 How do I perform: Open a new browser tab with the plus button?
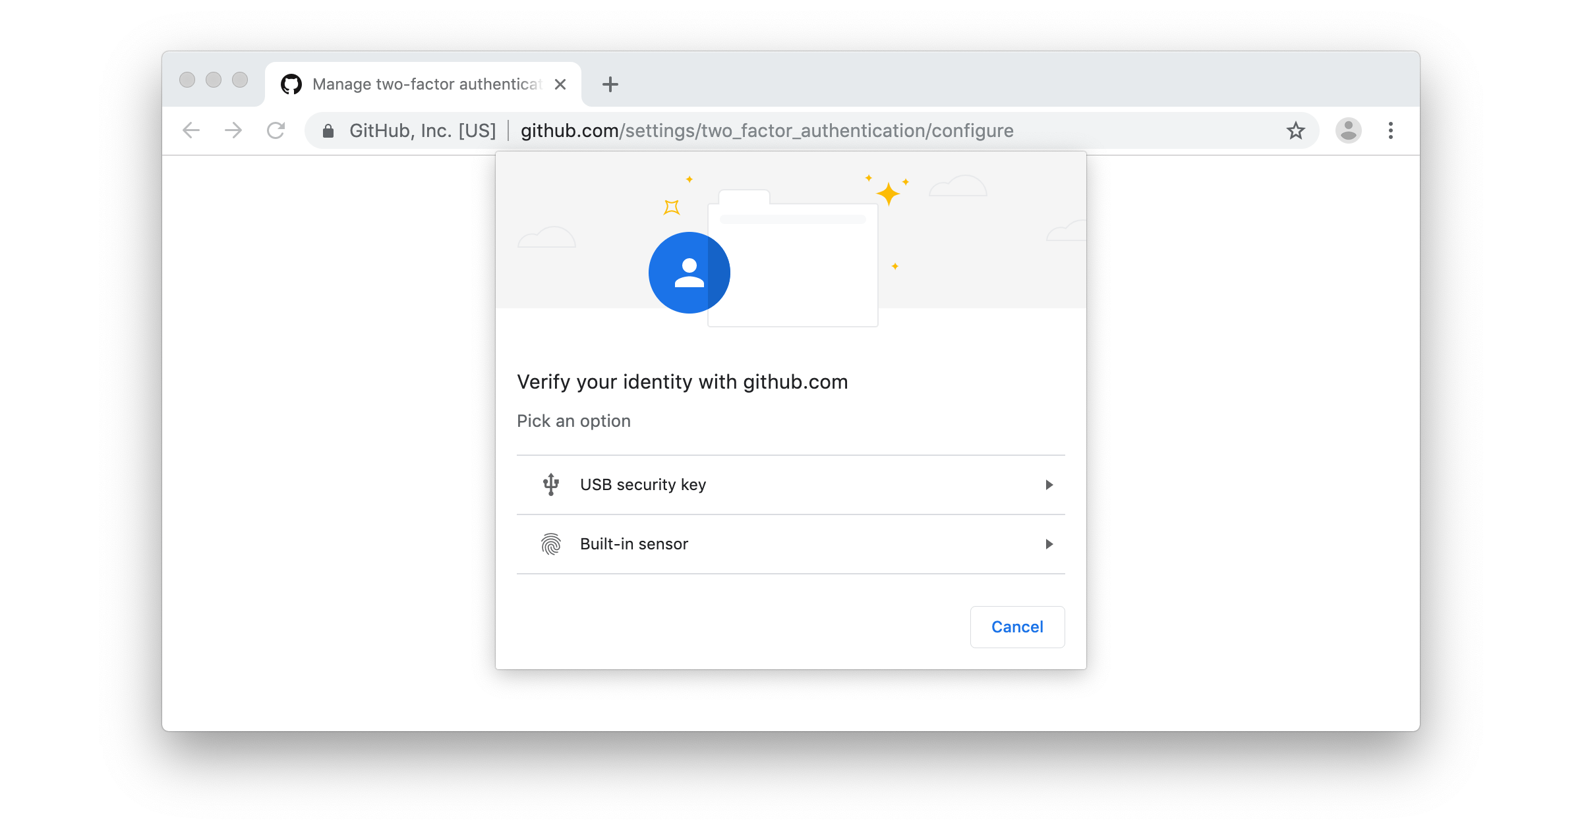point(610,84)
